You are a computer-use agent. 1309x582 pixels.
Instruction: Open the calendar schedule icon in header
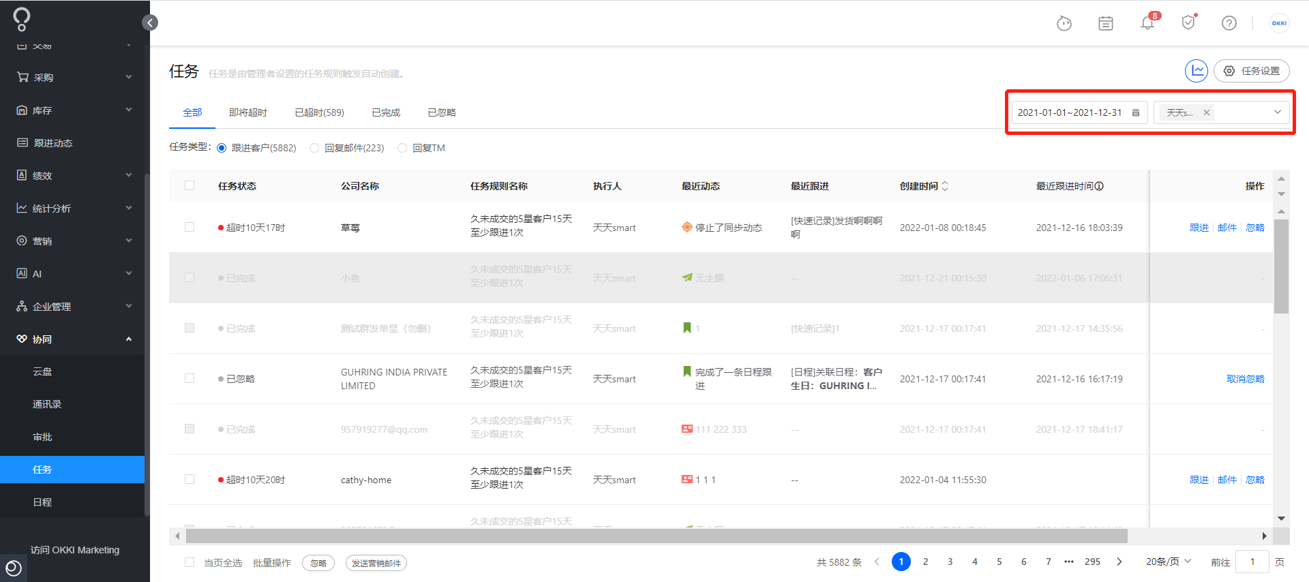point(1106,23)
